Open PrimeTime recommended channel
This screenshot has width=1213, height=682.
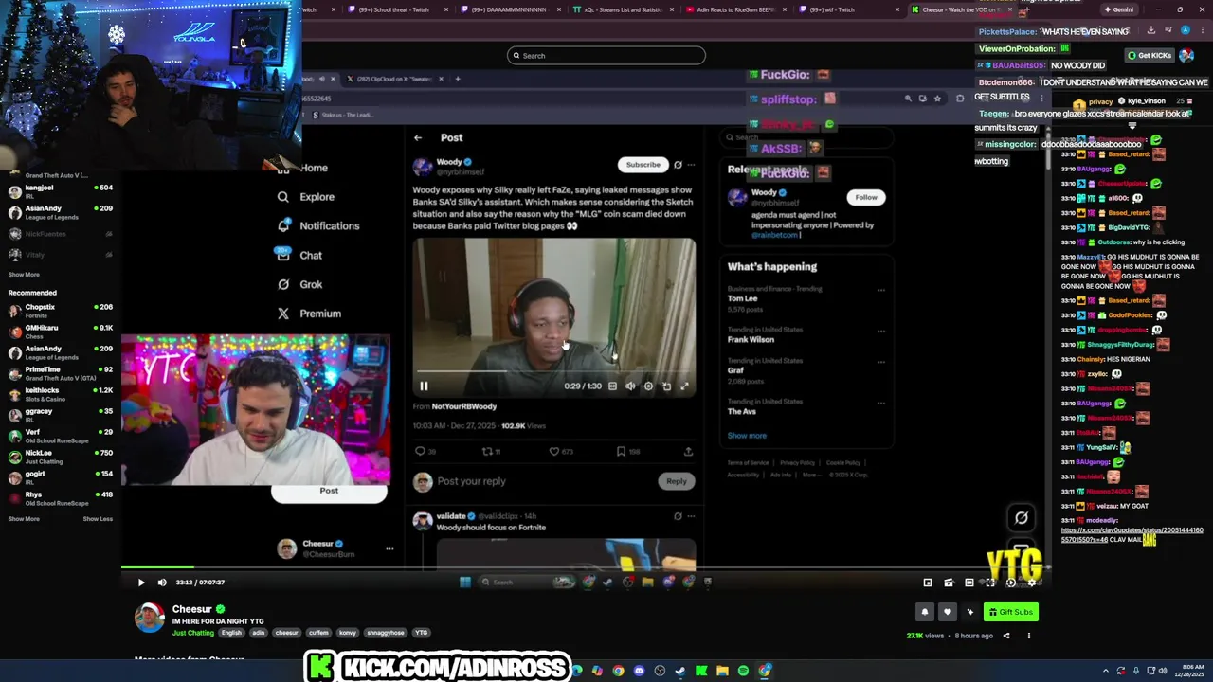click(60, 373)
